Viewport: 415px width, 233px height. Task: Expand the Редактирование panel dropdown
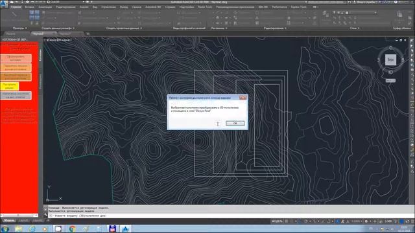[x=275, y=28]
